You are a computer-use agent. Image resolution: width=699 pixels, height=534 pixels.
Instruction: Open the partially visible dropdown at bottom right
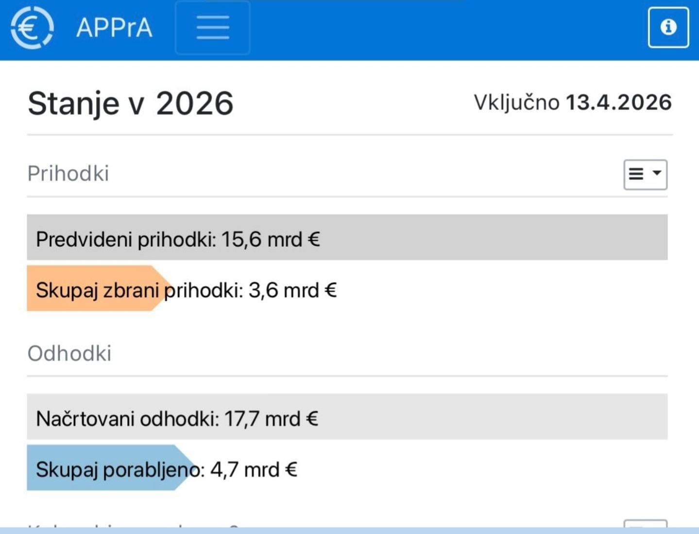(645, 524)
